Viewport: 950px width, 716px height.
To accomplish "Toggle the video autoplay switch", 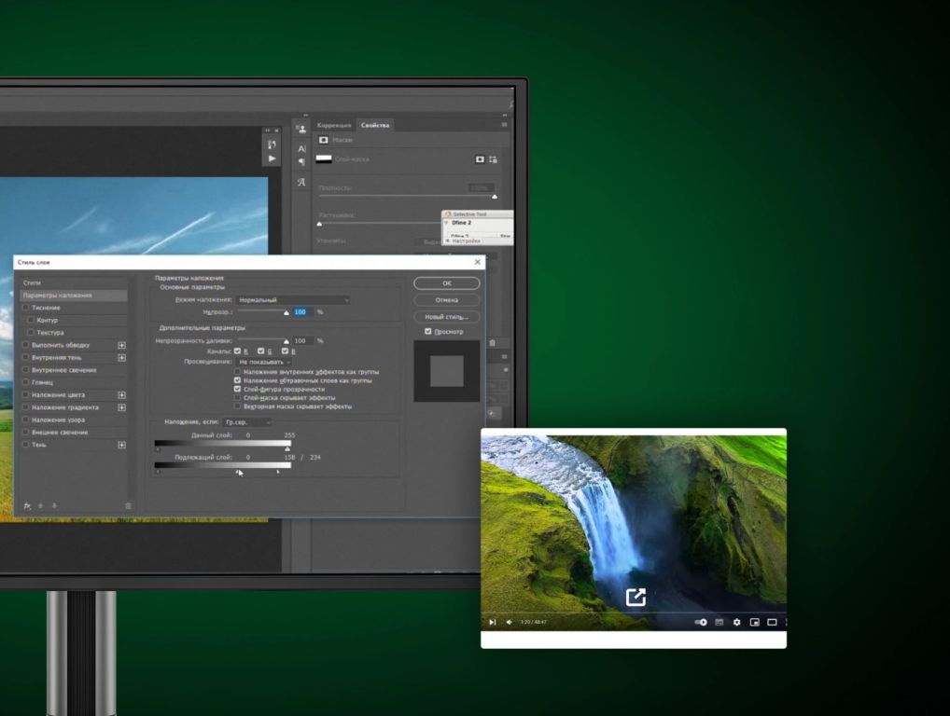I will point(701,622).
